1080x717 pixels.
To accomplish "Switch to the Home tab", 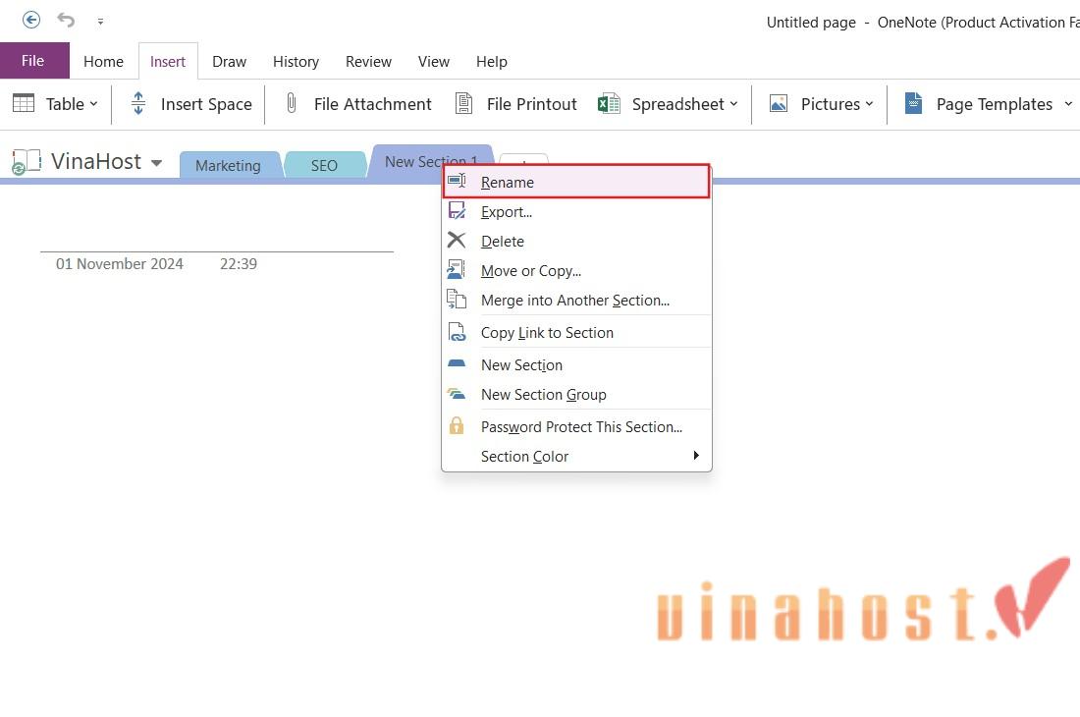I will 103,61.
